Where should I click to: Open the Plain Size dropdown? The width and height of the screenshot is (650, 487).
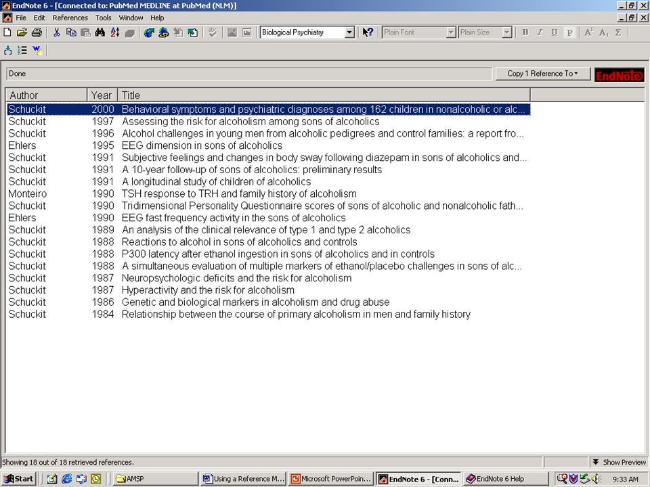506,32
